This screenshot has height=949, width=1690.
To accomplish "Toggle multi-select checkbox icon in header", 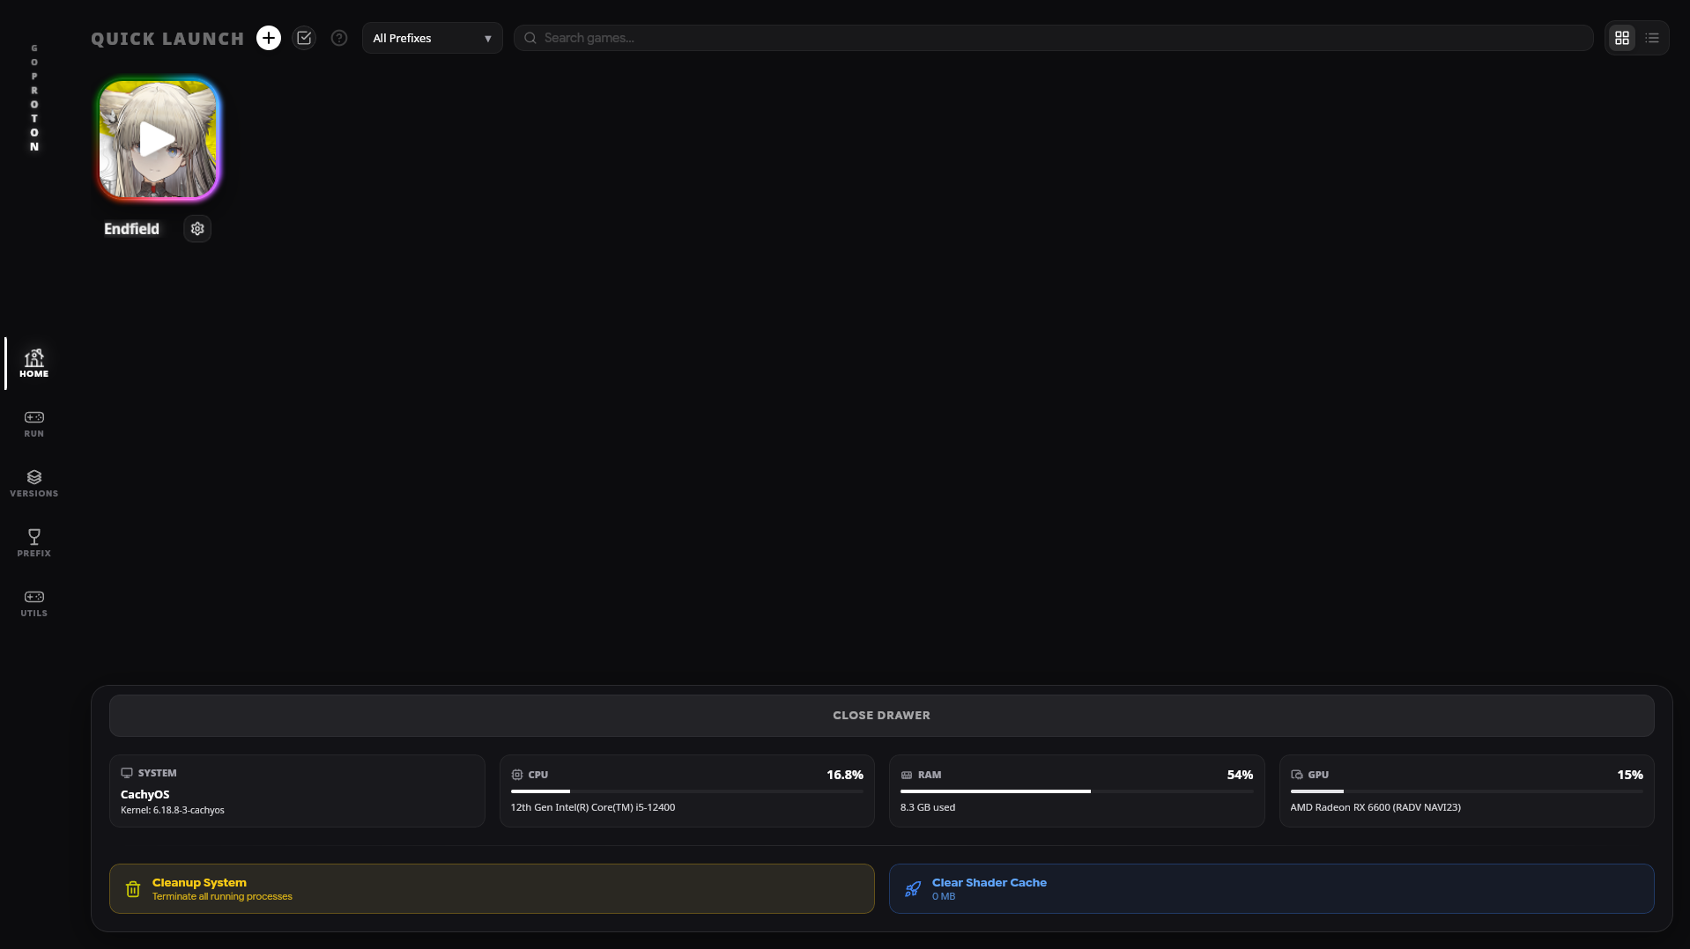I will pos(304,38).
